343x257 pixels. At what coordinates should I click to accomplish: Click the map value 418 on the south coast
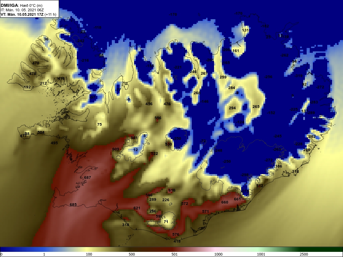(x=177, y=242)
